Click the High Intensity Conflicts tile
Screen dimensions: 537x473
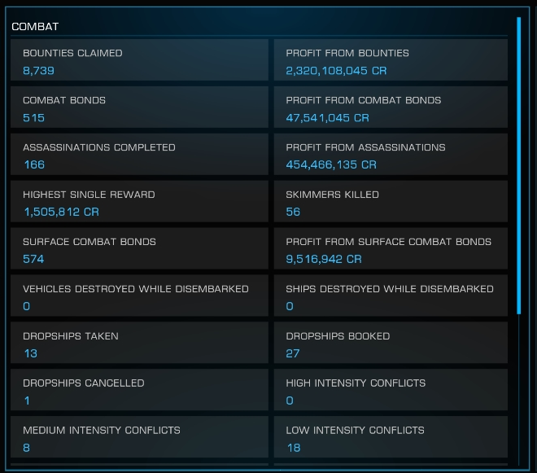coord(391,390)
